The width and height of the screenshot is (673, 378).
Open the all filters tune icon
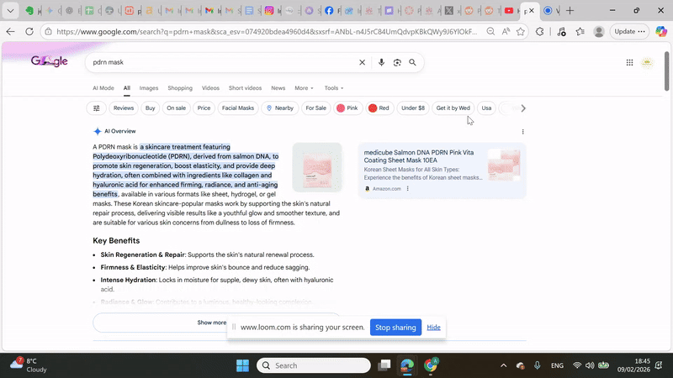coord(97,108)
